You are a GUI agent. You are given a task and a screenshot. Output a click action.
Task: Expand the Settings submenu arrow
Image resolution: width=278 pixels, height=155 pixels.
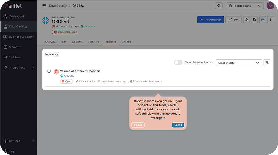33,141
